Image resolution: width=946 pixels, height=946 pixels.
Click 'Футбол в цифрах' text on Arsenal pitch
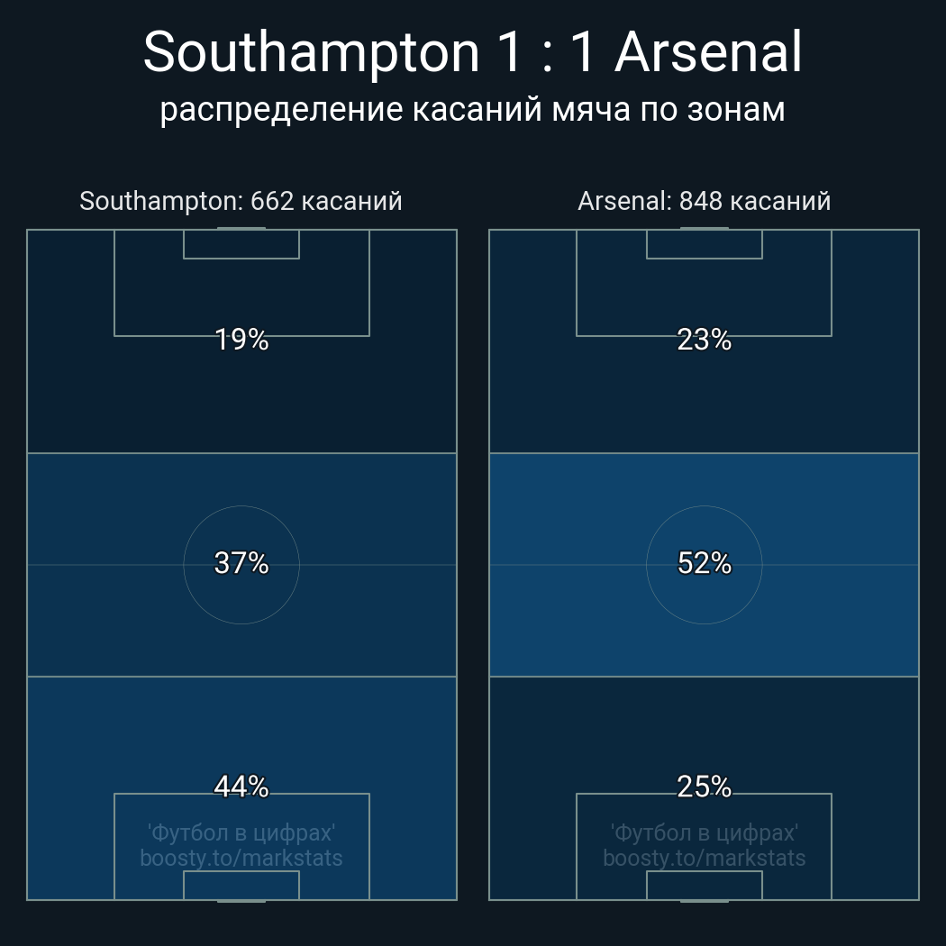pyautogui.click(x=704, y=832)
